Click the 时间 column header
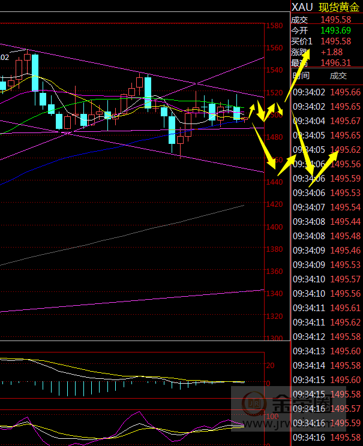Screen dimensions: 363x446 (301, 76)
